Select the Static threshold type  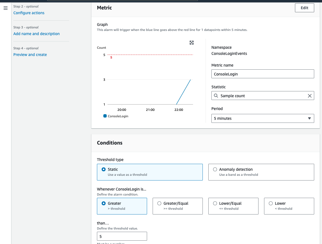pyautogui.click(x=104, y=169)
